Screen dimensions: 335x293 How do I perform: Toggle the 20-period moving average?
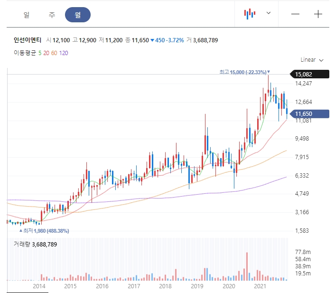pyautogui.click(x=46, y=53)
